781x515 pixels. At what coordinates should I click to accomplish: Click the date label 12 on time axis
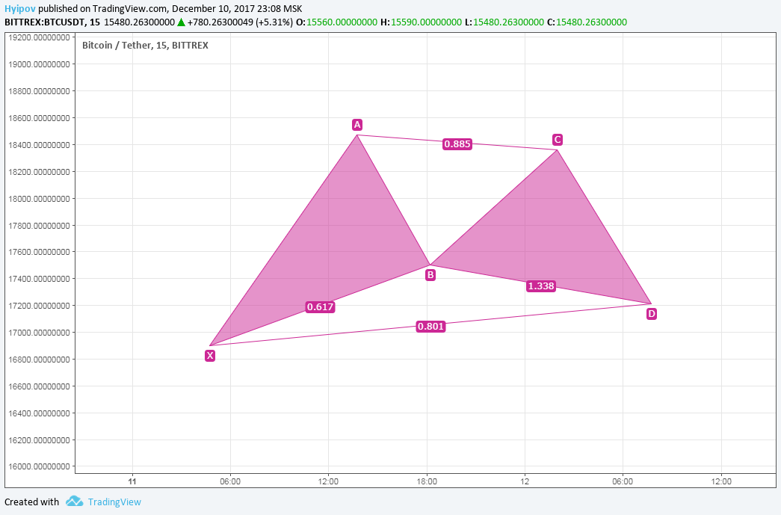(525, 481)
